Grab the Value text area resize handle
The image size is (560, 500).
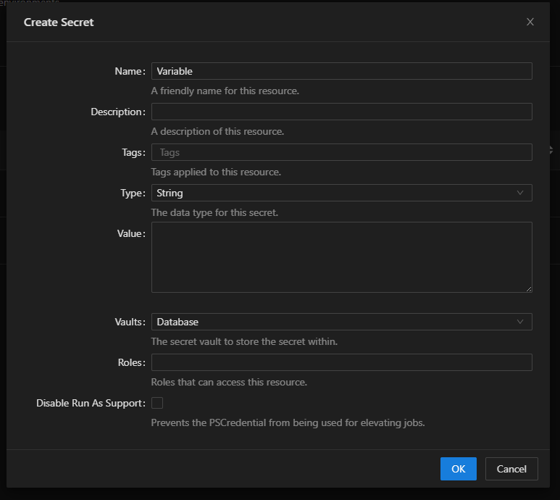point(528,288)
